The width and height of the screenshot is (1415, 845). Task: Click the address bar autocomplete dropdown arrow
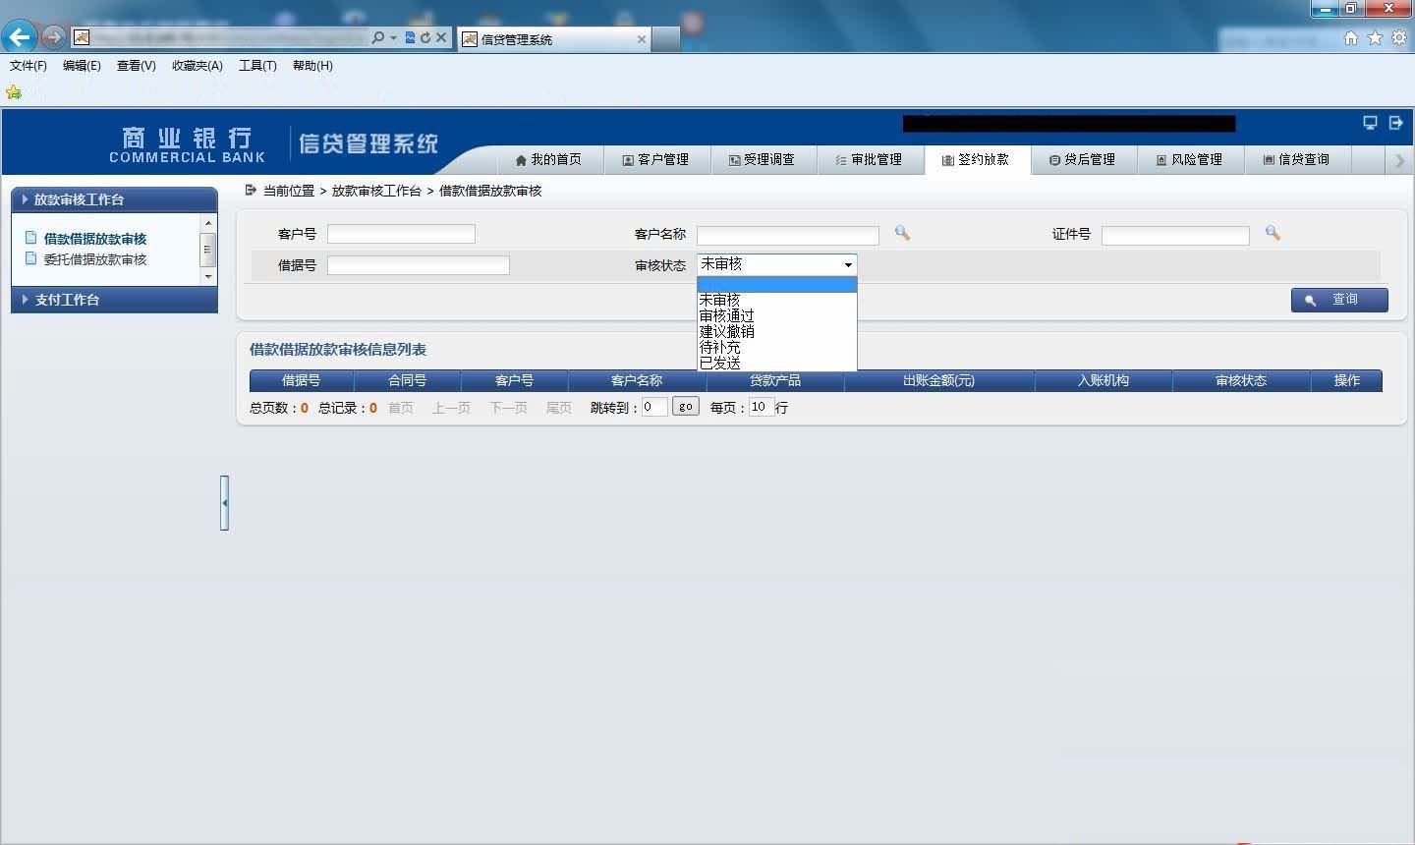[394, 37]
